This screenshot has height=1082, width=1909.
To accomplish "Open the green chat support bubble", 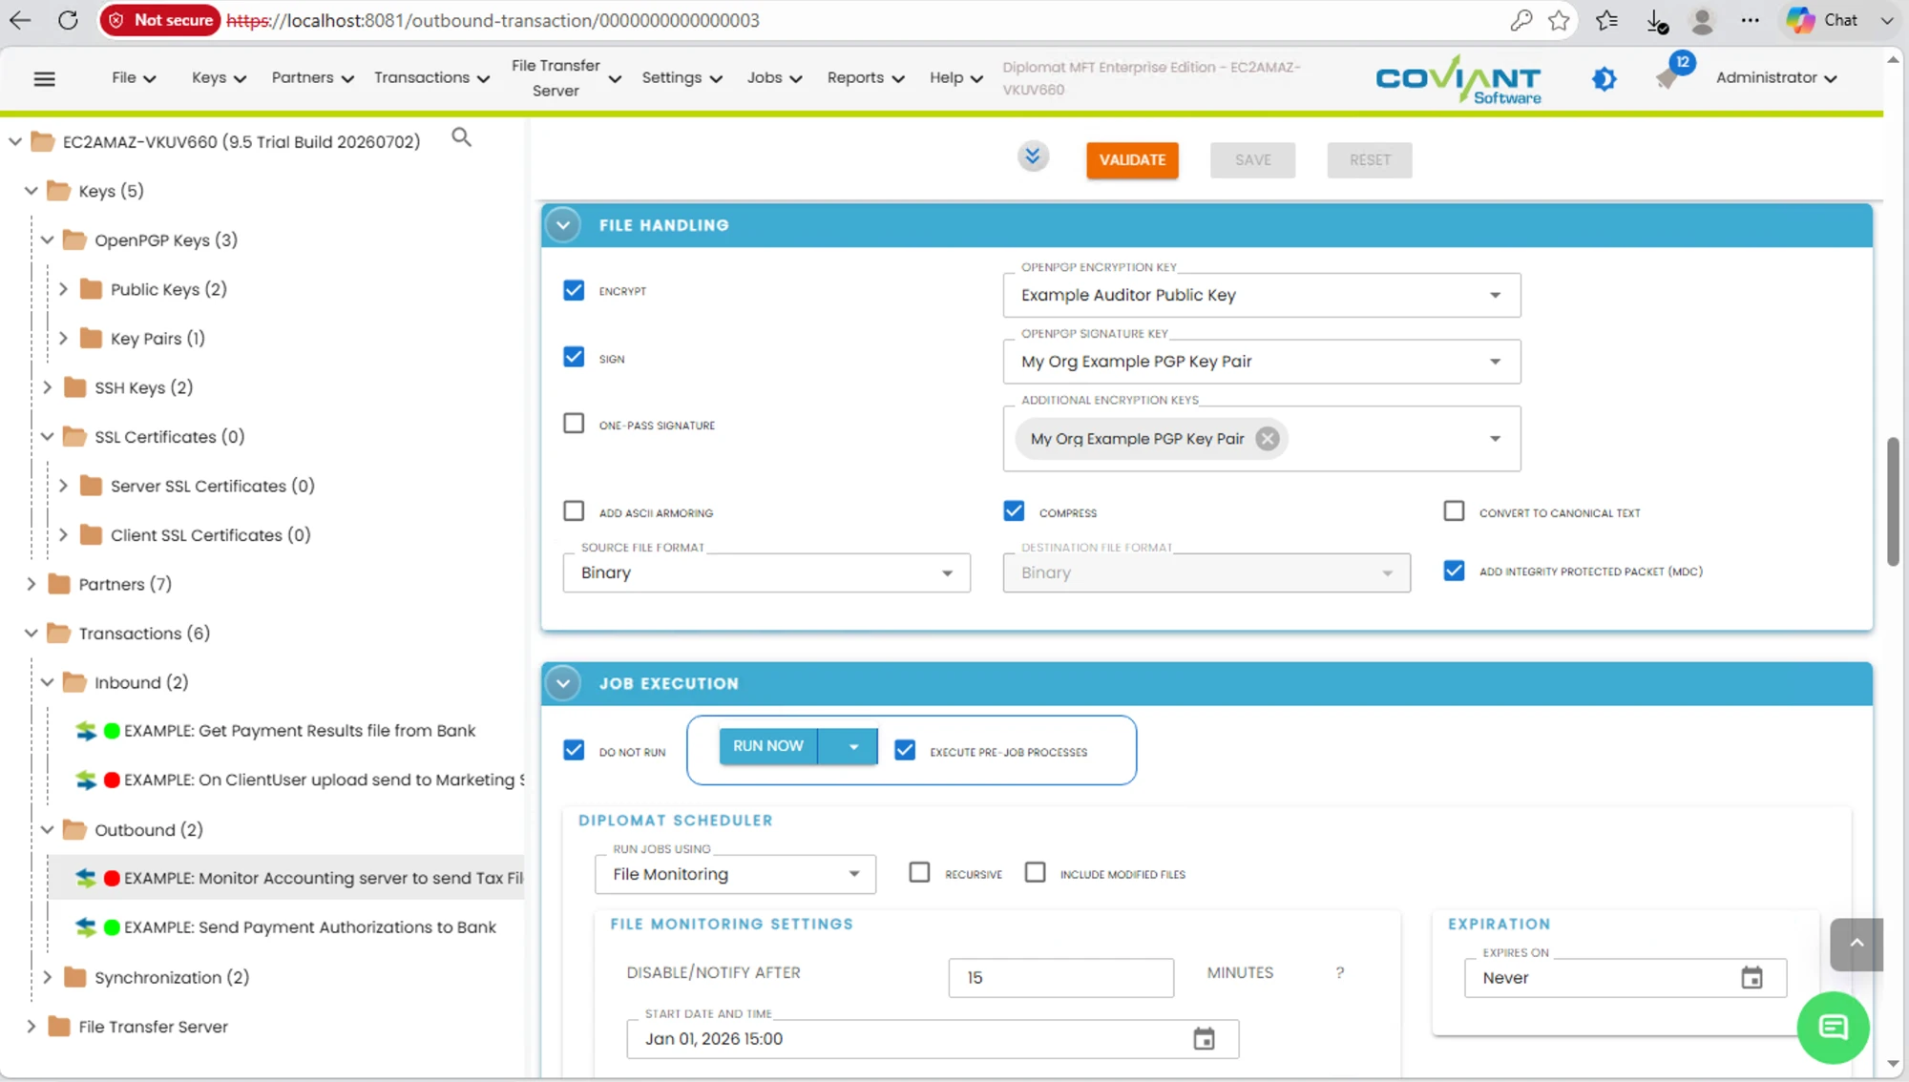I will pyautogui.click(x=1833, y=1028).
